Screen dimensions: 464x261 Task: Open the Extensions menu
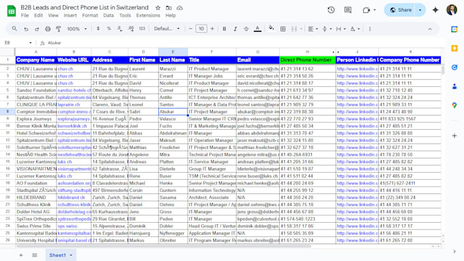pos(148,16)
